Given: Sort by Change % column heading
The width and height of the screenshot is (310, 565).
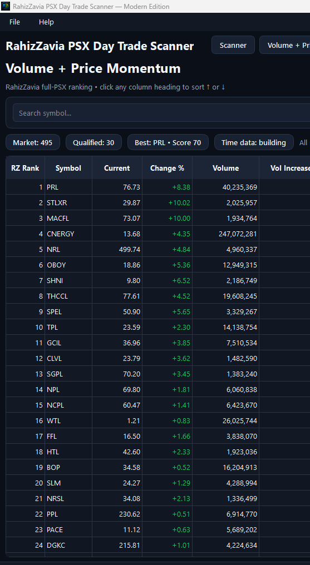Looking at the screenshot, I should tap(167, 168).
